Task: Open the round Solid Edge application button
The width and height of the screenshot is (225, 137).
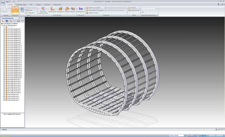Action: click(x=3, y=3)
